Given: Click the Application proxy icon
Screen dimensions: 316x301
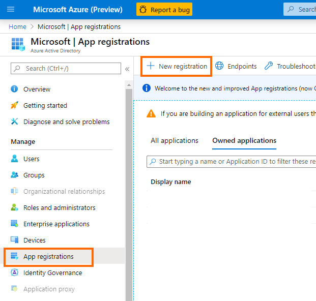Looking at the screenshot, I should pyautogui.click(x=14, y=288).
